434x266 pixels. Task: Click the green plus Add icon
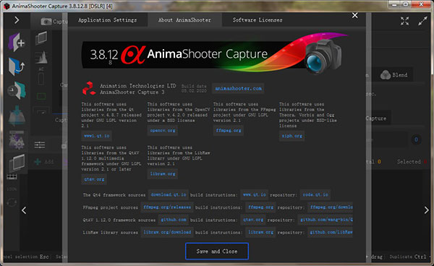coord(38,161)
